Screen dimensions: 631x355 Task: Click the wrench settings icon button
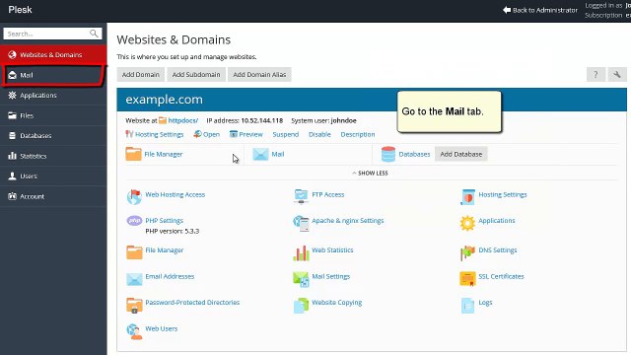point(617,75)
